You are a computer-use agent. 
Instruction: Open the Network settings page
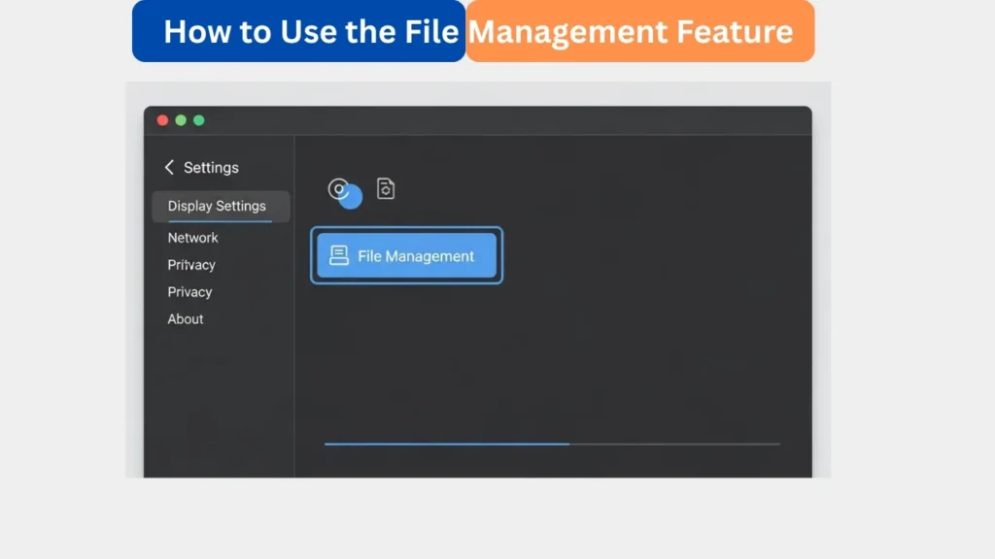click(x=191, y=237)
